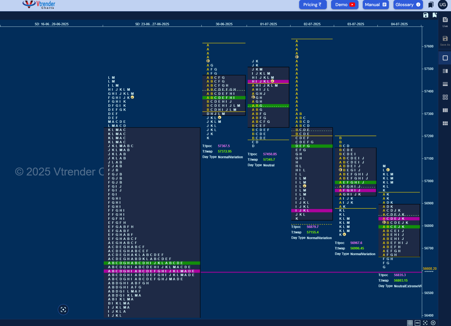The height and width of the screenshot is (326, 451).
Task: Expand the split list layout option
Action: pos(445,71)
